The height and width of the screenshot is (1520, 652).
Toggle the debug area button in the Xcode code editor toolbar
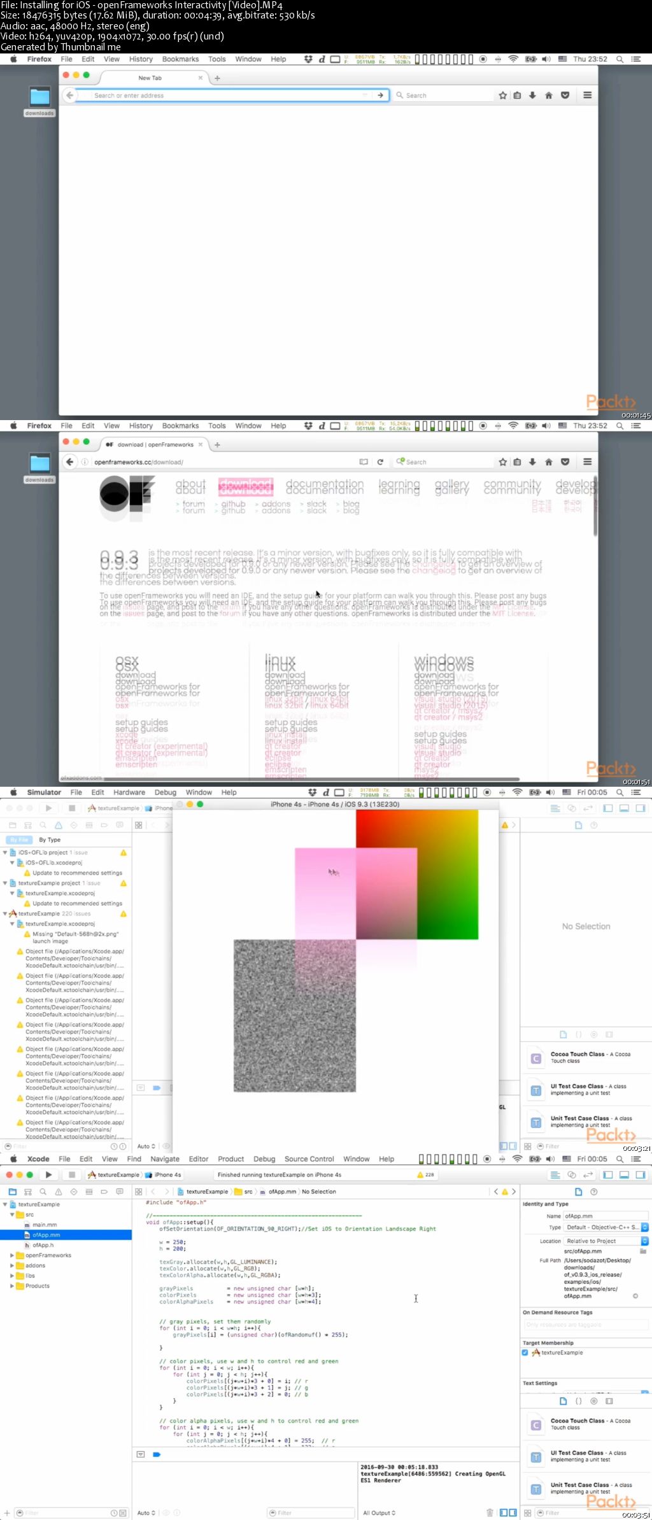[624, 1174]
